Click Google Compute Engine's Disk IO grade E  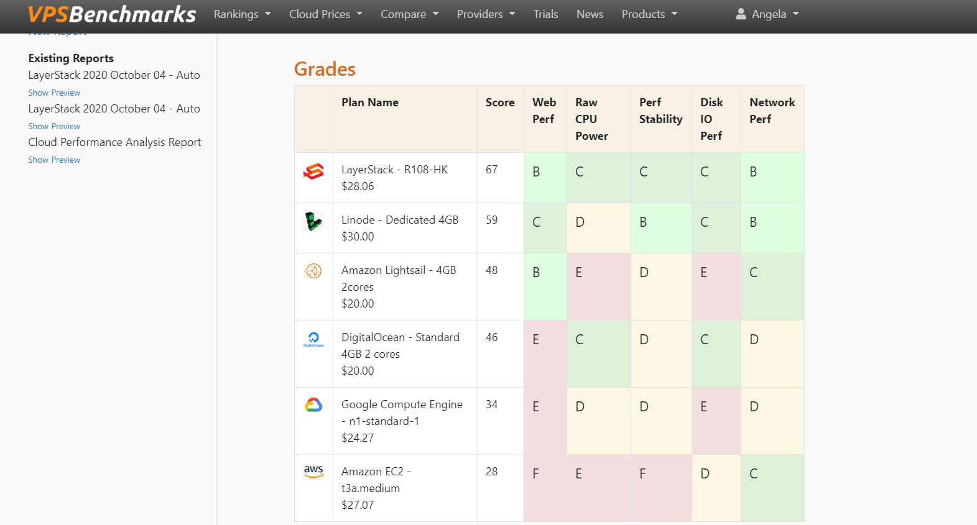[703, 407]
